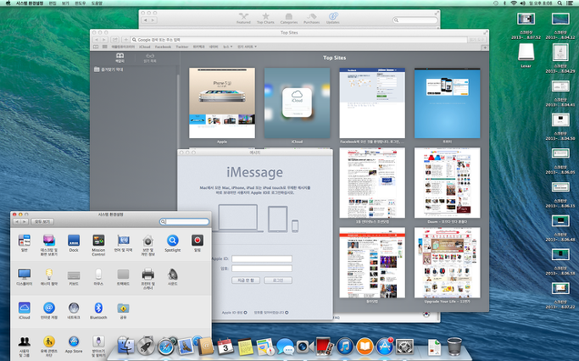Open the iCloud preferences pane
This screenshot has width=579, height=361.
pyautogui.click(x=25, y=310)
